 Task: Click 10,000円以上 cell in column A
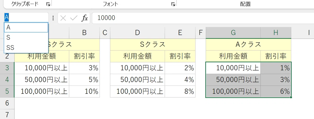(x=42, y=68)
